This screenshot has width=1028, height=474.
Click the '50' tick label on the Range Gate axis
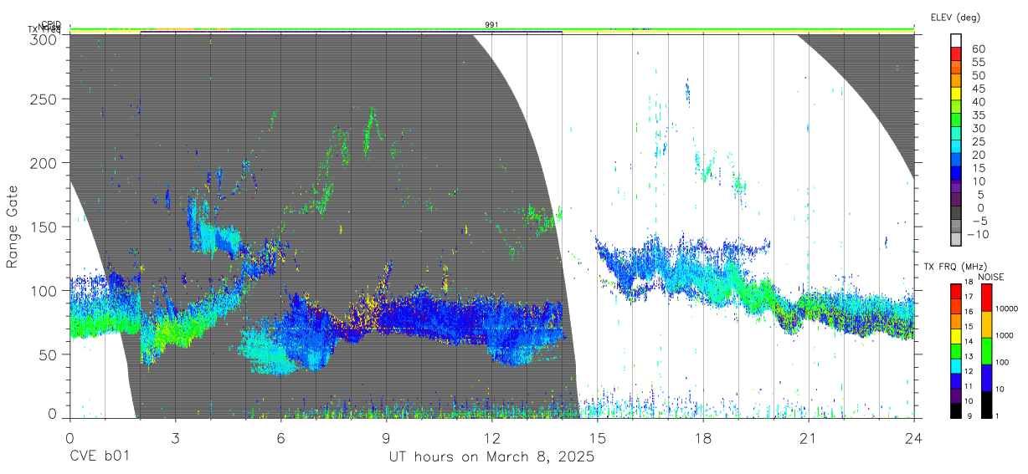[x=49, y=354]
